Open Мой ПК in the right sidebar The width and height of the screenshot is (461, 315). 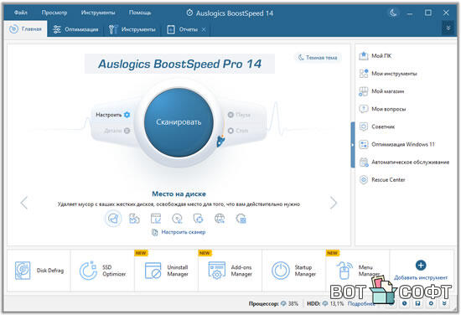click(x=376, y=56)
